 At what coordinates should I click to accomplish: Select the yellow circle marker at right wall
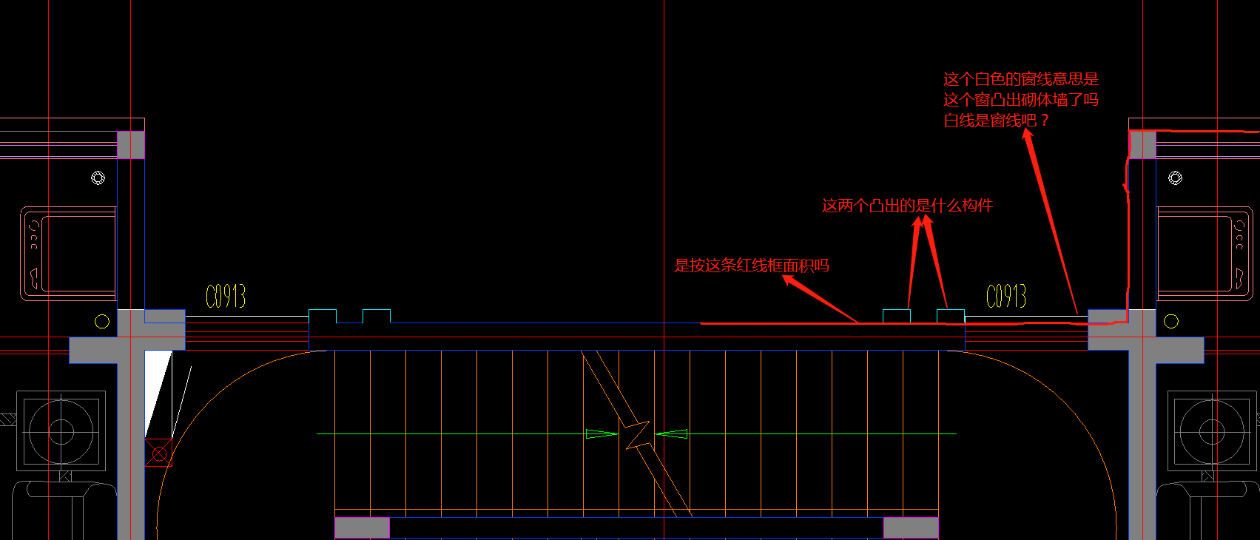pyautogui.click(x=1170, y=321)
